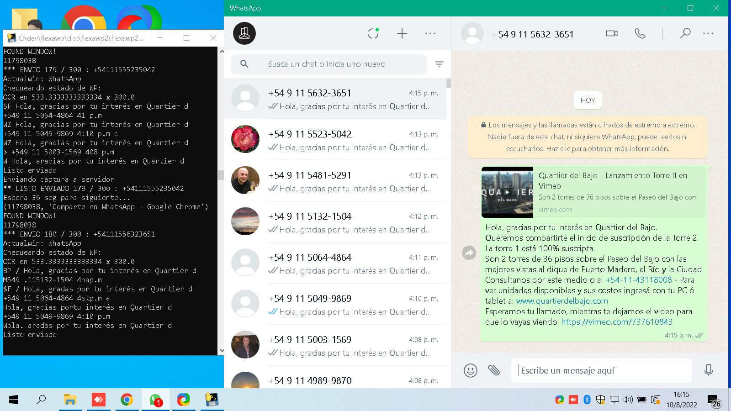Click the end-to-end encryption notice
The height and width of the screenshot is (411, 731).
click(588, 137)
